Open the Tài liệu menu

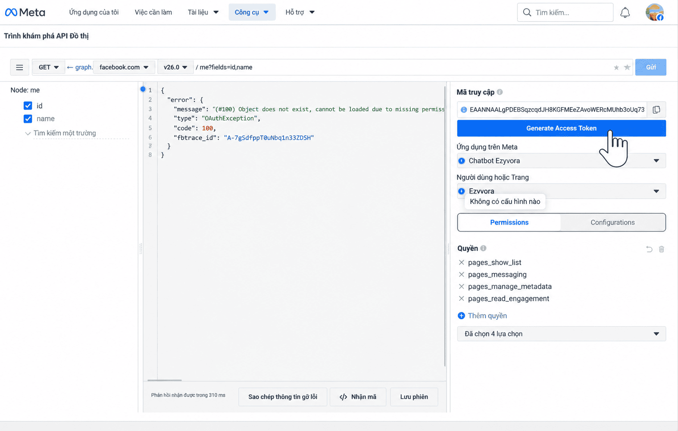(203, 12)
